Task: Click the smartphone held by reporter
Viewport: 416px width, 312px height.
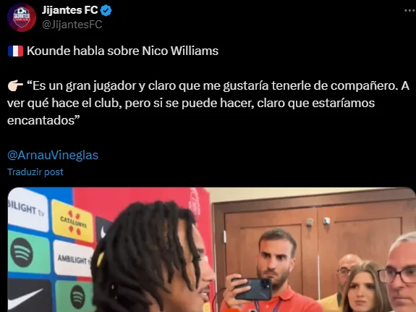Action: pyautogui.click(x=252, y=289)
